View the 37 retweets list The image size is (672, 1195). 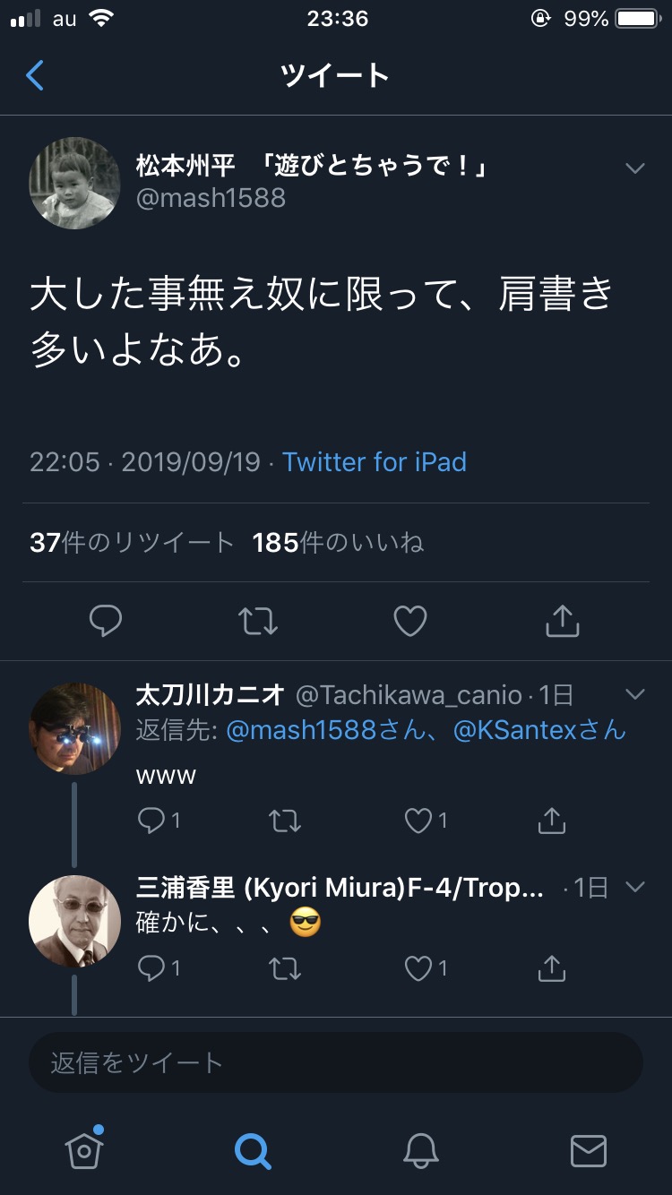point(132,543)
